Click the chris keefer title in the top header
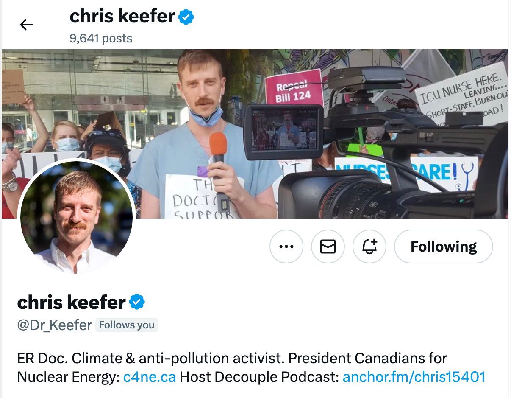This screenshot has height=398, width=511. 122,17
